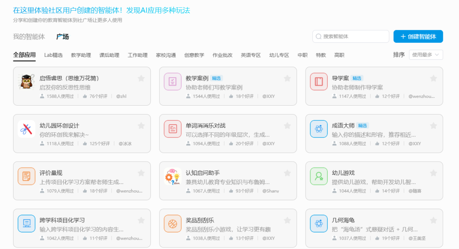Open the 评价量规 app icon
Viewport: 459px width, 249px height.
tap(27, 176)
